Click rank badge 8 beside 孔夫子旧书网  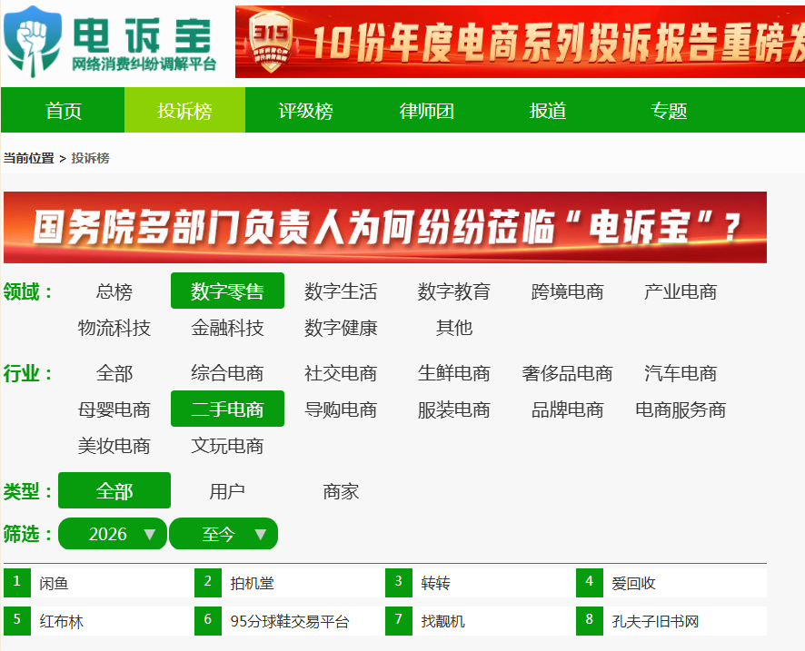pyautogui.click(x=590, y=620)
